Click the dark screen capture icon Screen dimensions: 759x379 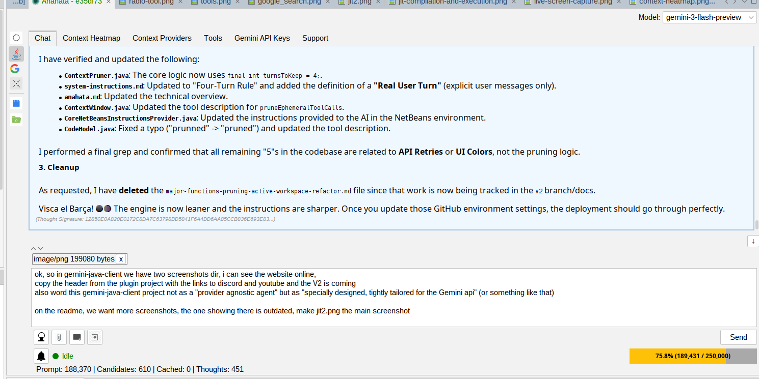click(77, 337)
